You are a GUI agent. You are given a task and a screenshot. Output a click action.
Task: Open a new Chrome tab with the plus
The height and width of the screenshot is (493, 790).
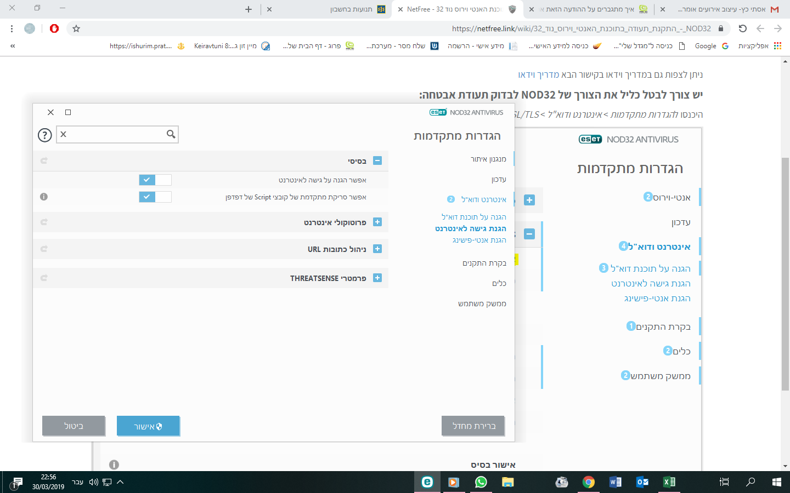click(x=249, y=9)
